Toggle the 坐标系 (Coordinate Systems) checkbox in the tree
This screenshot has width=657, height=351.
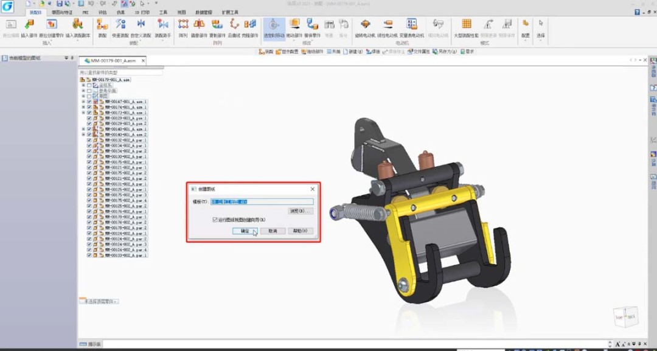tap(89, 85)
